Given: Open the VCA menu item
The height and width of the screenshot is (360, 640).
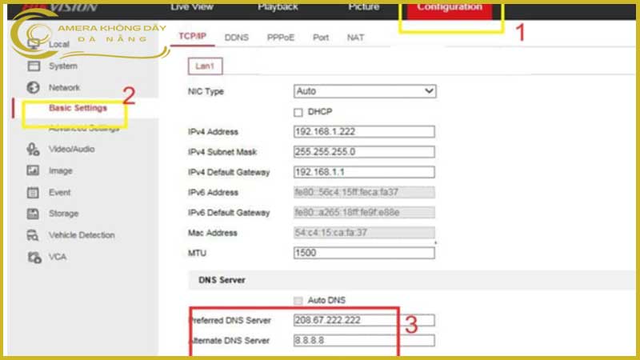Looking at the screenshot, I should pyautogui.click(x=58, y=257).
